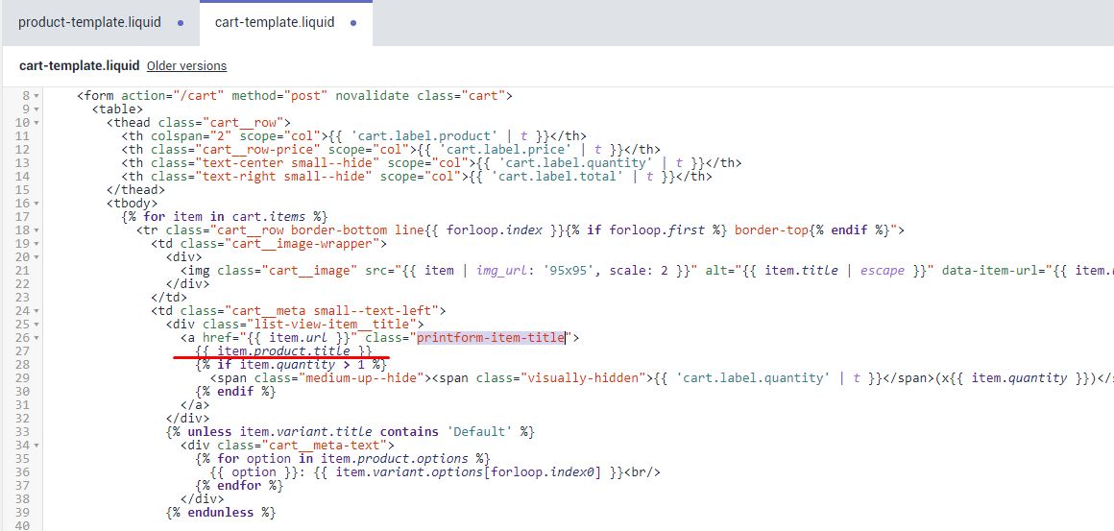
Task: Fold the list-view-item__title div at line 25
Action: (x=36, y=325)
